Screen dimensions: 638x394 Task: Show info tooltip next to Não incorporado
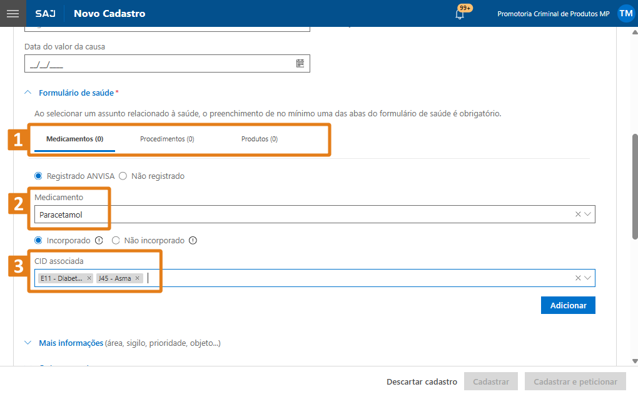pos(193,241)
